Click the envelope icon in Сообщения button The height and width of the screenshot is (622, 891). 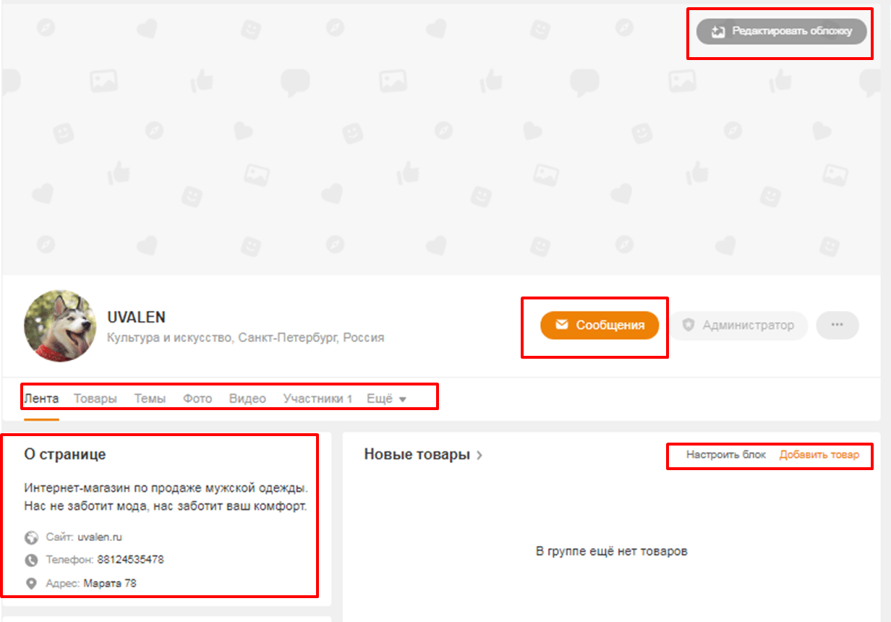(x=562, y=325)
